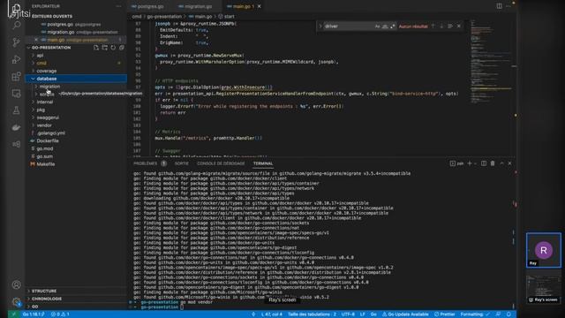Open Makefile in explorer

[x=46, y=164]
